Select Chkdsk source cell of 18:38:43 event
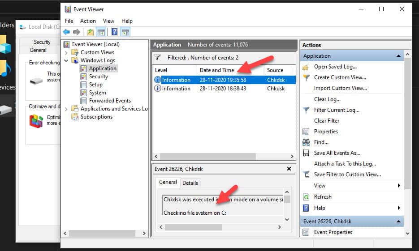Viewport: 419px width, 251px height. pyautogui.click(x=276, y=89)
